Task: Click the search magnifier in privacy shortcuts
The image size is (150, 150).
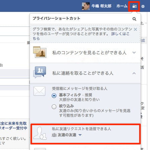Action: tap(134, 19)
